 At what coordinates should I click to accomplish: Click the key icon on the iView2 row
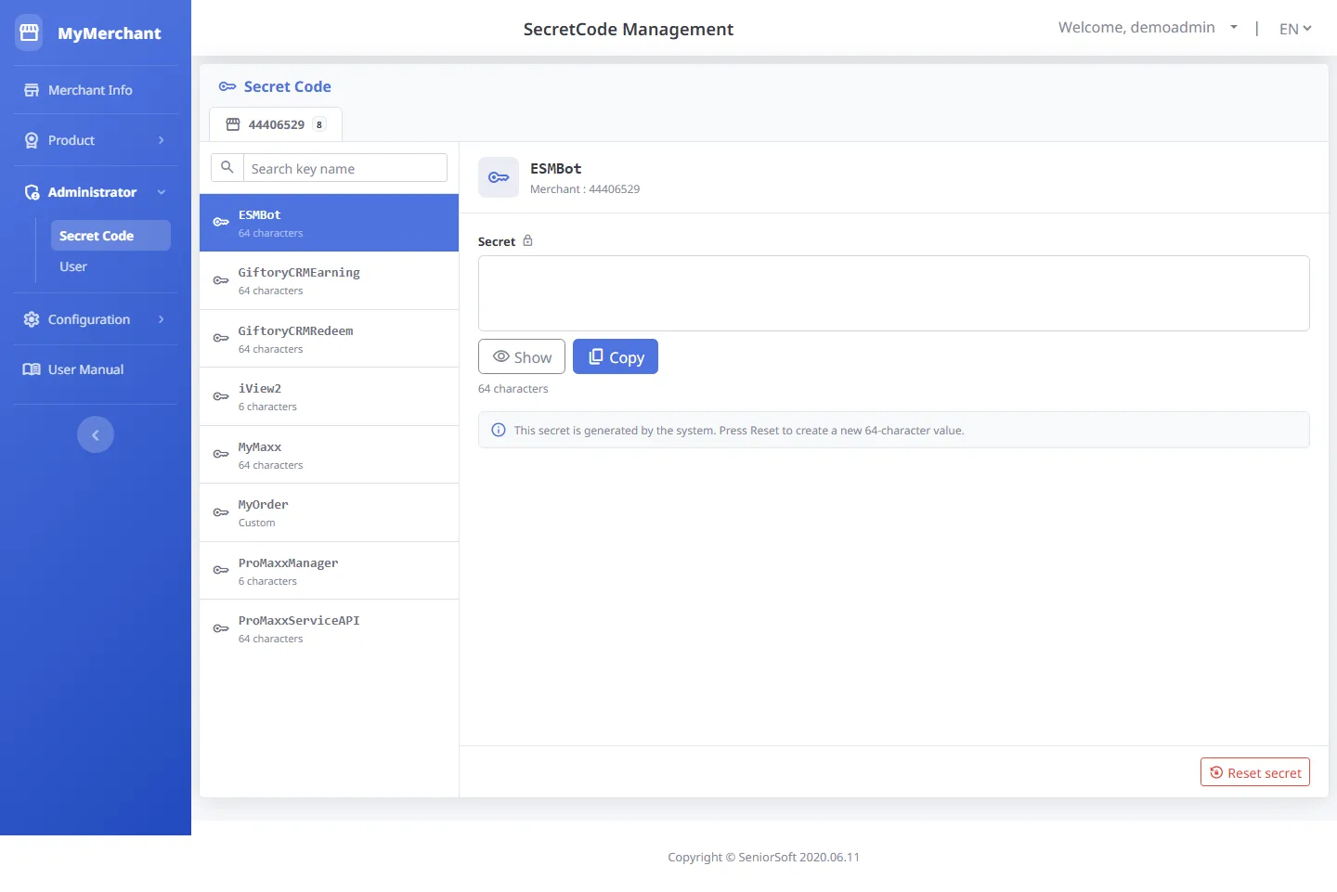coord(221,396)
